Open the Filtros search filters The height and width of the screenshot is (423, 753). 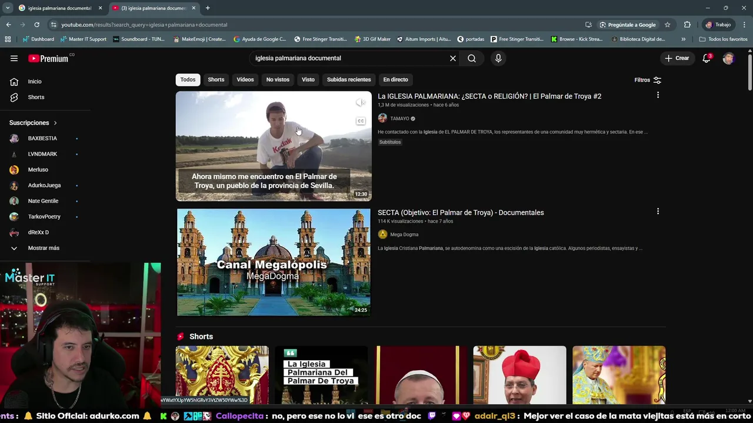[x=648, y=80]
